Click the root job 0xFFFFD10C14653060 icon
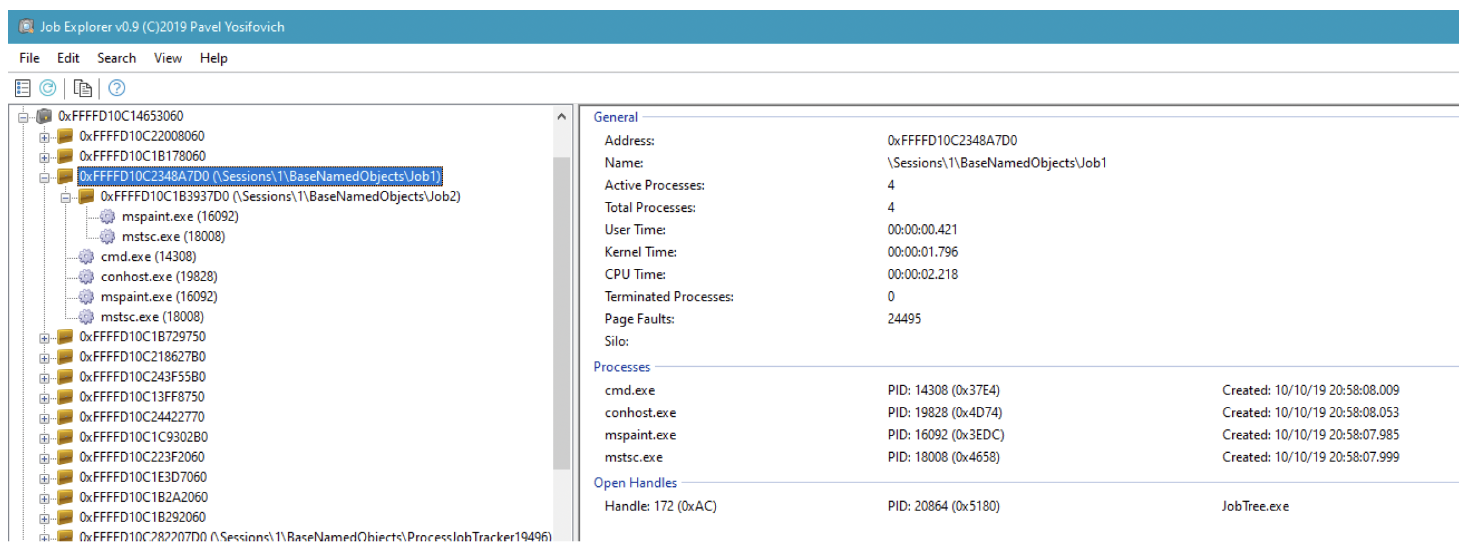Image resolution: width=1467 pixels, height=555 pixels. (x=44, y=116)
